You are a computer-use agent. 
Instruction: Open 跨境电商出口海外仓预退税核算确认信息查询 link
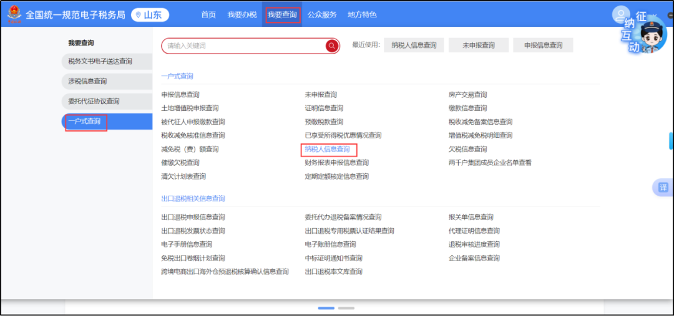[225, 272]
